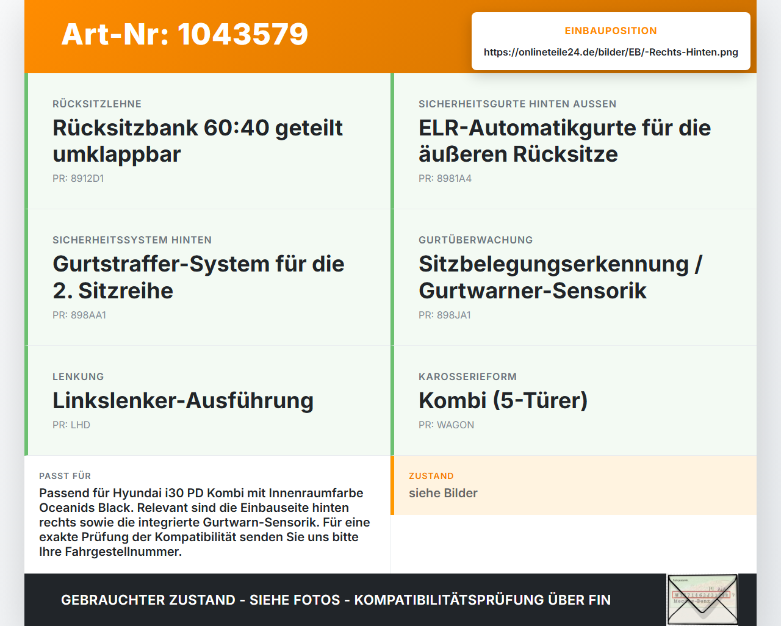Select the PR: LHD code
Screen dimensions: 781x626
coord(71,425)
